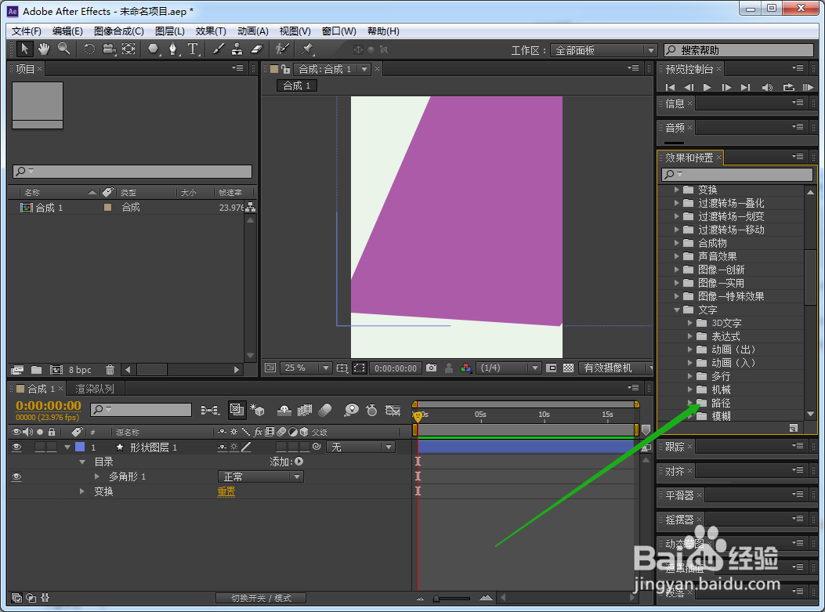The width and height of the screenshot is (825, 612).
Task: Click the take snapshot camera icon
Action: point(432,368)
